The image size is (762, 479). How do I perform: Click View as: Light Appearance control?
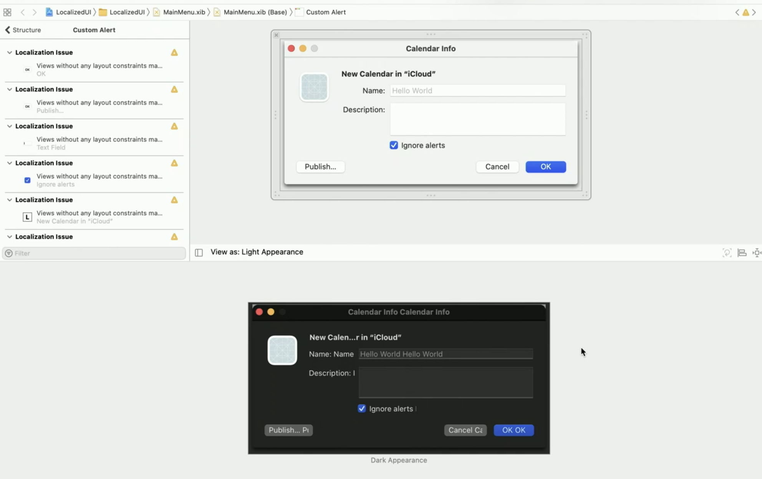(257, 252)
